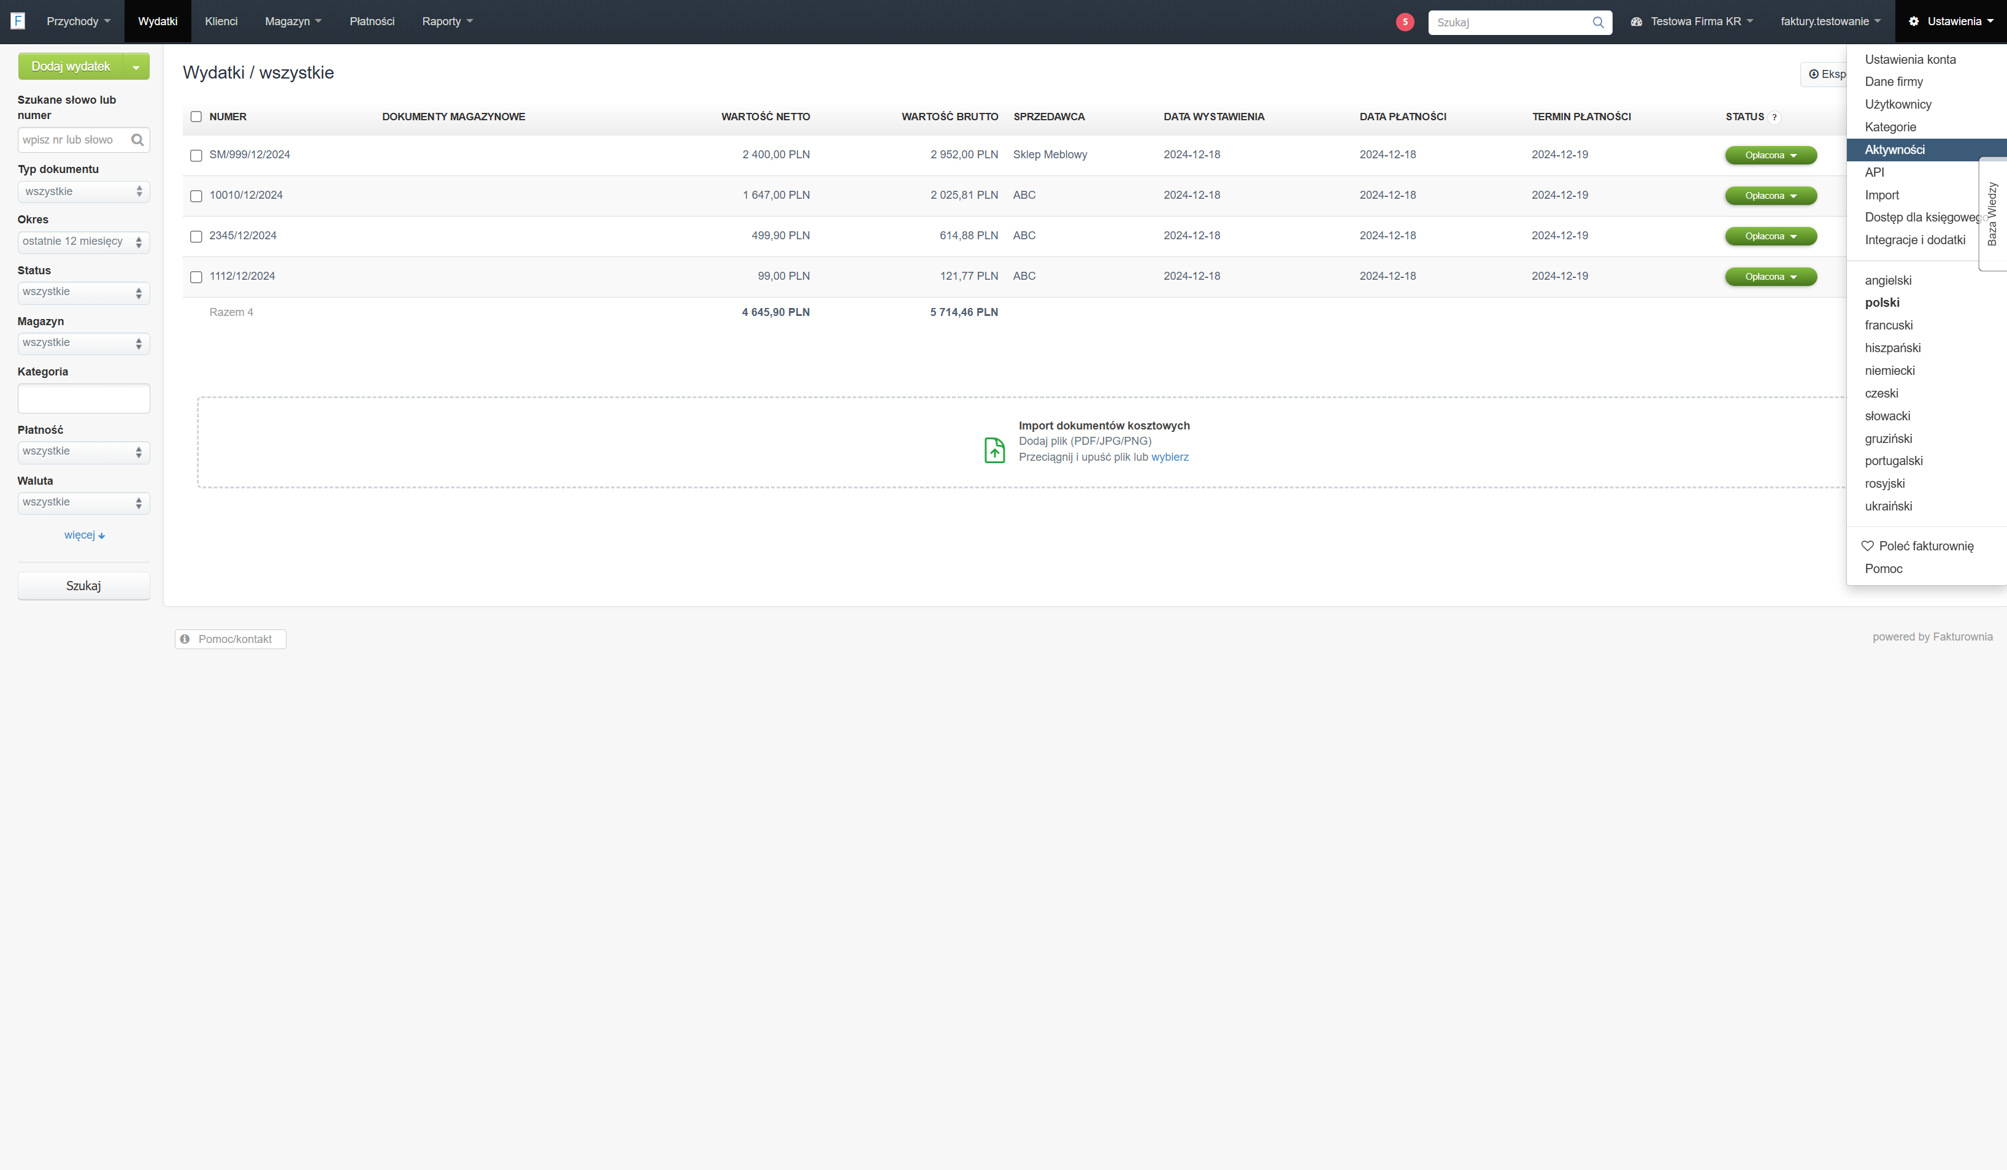Tick the 2345/12/2024 row checkbox
The width and height of the screenshot is (2007, 1170).
tap(196, 237)
